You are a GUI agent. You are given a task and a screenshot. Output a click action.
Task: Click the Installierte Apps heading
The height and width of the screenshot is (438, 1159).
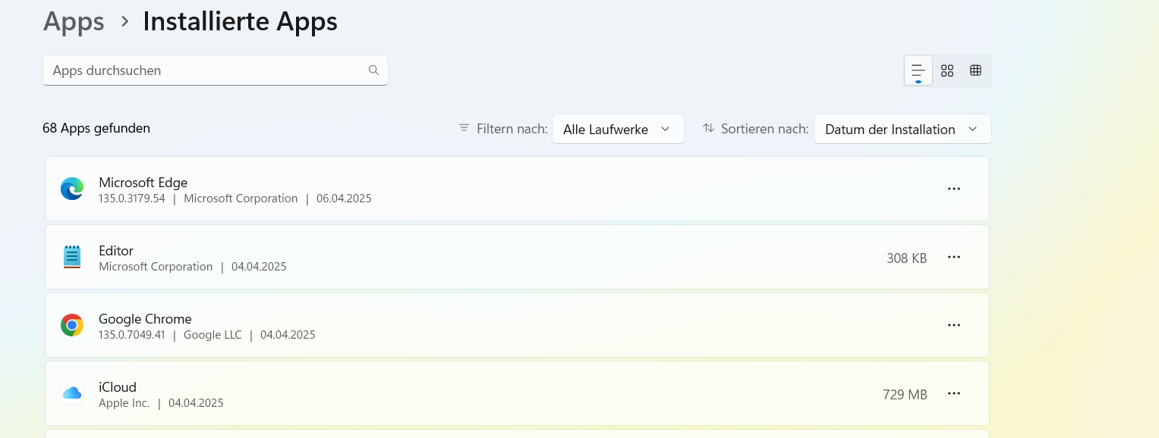click(240, 21)
